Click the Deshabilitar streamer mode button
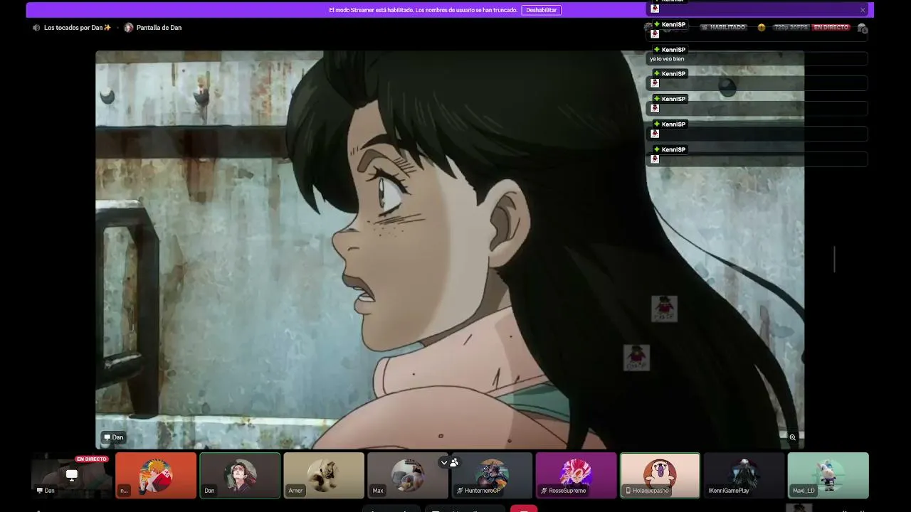The width and height of the screenshot is (911, 512). (541, 10)
